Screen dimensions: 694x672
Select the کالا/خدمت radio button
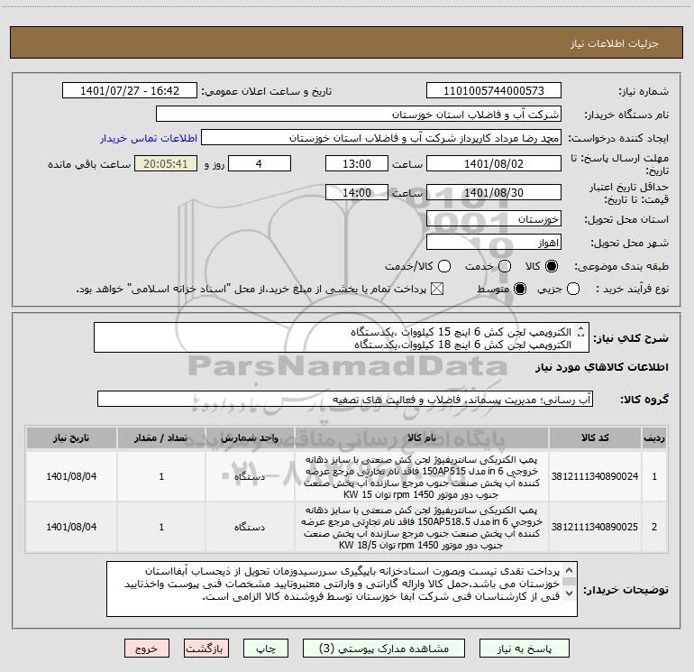[x=444, y=266]
